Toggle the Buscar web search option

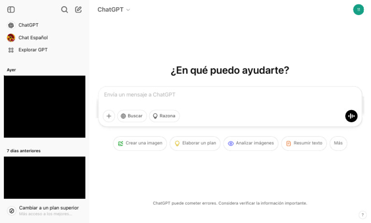132,116
